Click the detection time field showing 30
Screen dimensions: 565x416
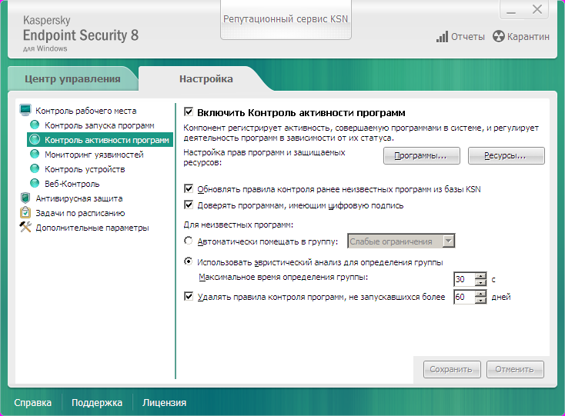[x=464, y=279]
